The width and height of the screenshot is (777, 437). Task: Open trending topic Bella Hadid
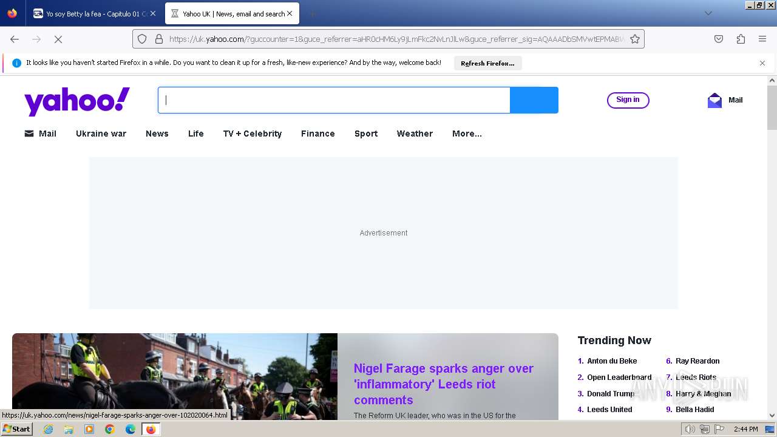[694, 410]
